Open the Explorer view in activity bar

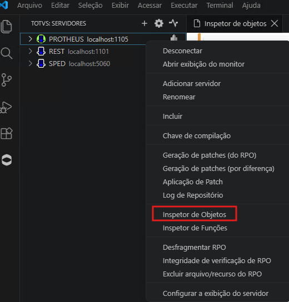coord(6,27)
